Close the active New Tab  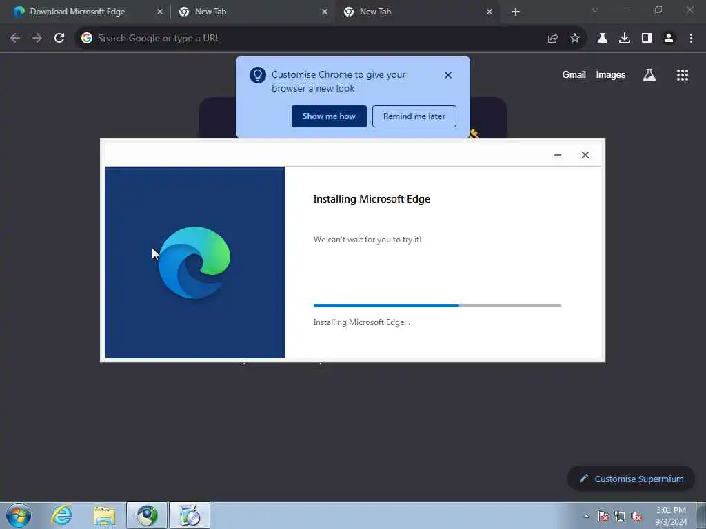[490, 12]
